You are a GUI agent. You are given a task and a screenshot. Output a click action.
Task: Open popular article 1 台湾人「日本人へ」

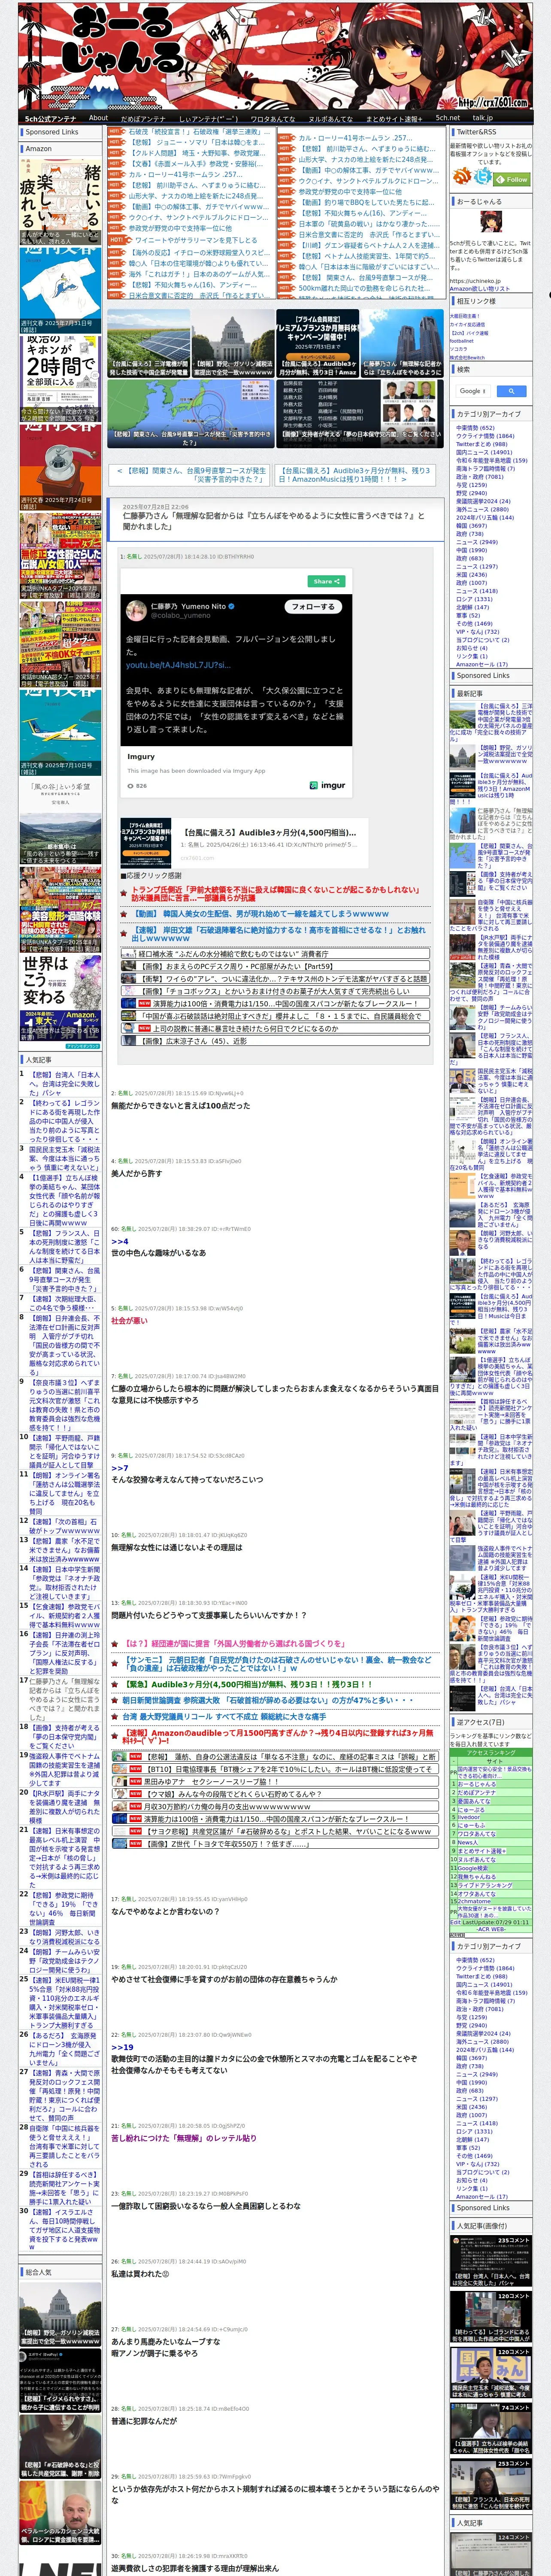pyautogui.click(x=64, y=1085)
